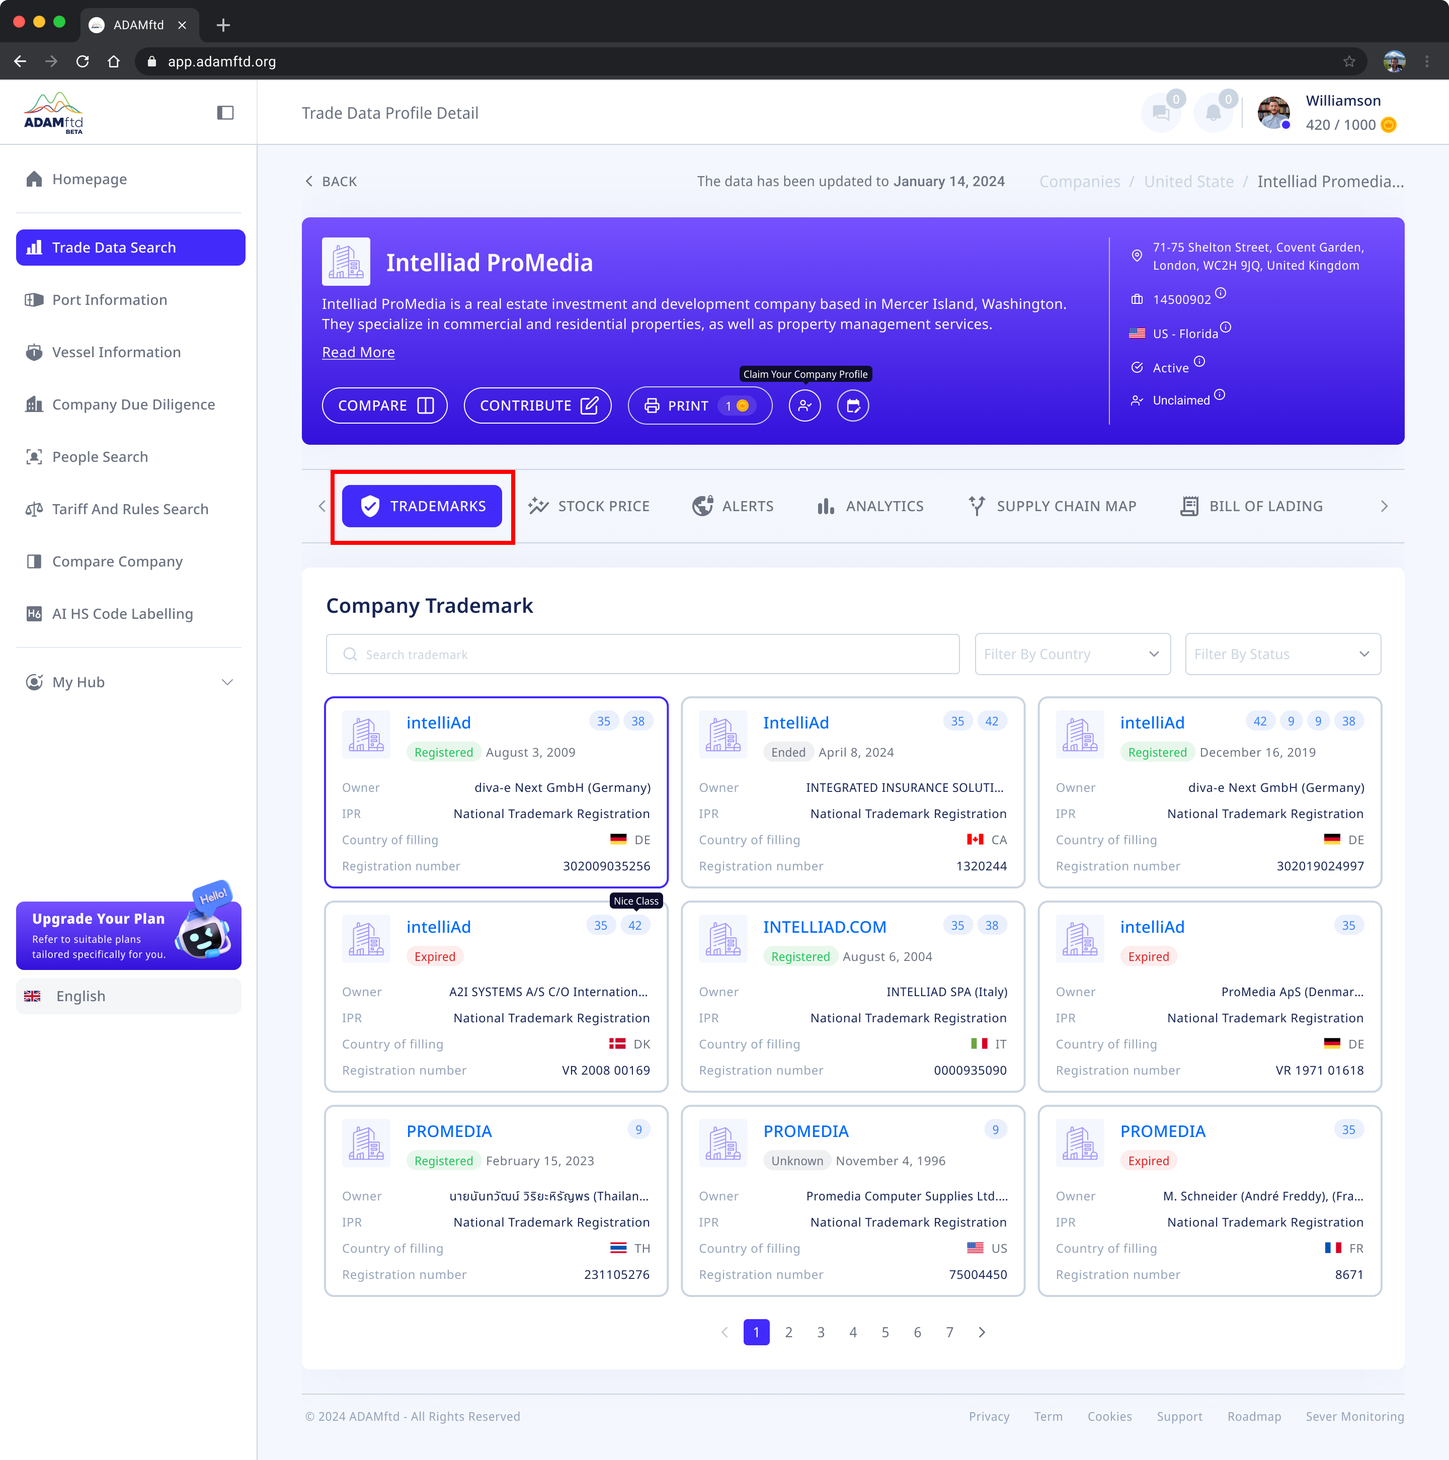Click the Upgrade Your Plan robot banner

(128, 935)
